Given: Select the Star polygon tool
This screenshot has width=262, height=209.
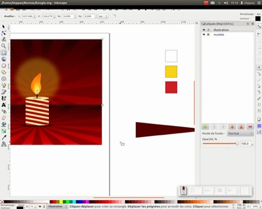Looking at the screenshot, I should pyautogui.click(x=4, y=72).
